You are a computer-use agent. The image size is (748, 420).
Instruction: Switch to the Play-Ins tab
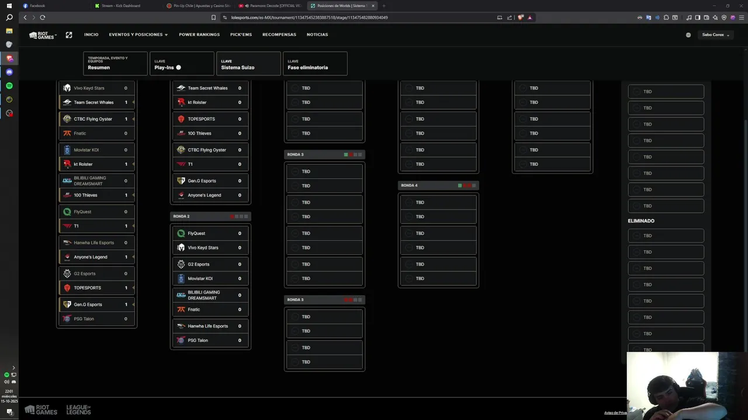pyautogui.click(x=182, y=64)
